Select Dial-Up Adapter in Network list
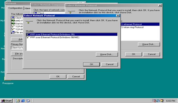Viewport: 178px width, 103px height. click(x=17, y=24)
